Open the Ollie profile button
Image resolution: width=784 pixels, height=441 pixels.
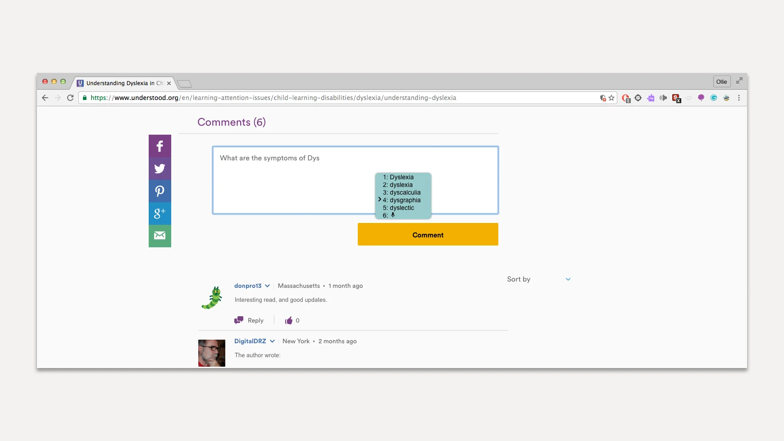[722, 82]
